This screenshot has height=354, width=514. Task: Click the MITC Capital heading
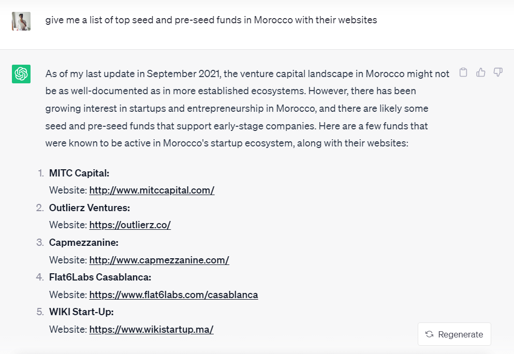[79, 173]
